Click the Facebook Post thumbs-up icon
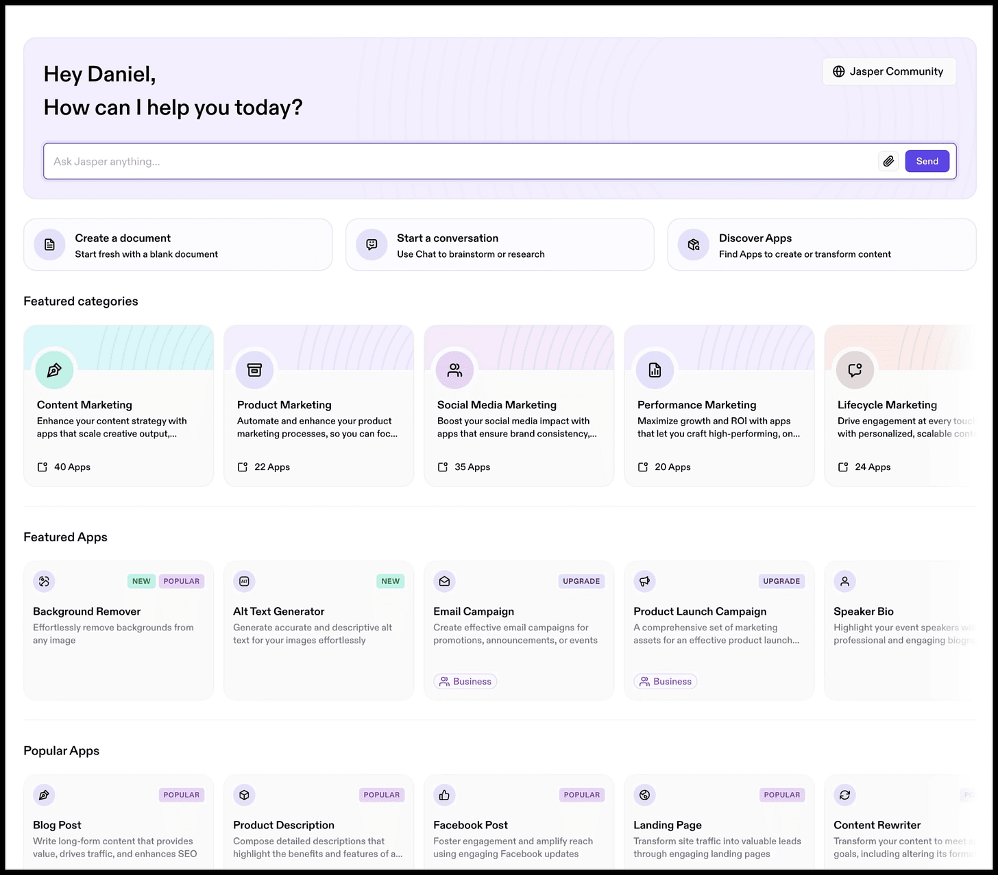The image size is (998, 875). (444, 795)
